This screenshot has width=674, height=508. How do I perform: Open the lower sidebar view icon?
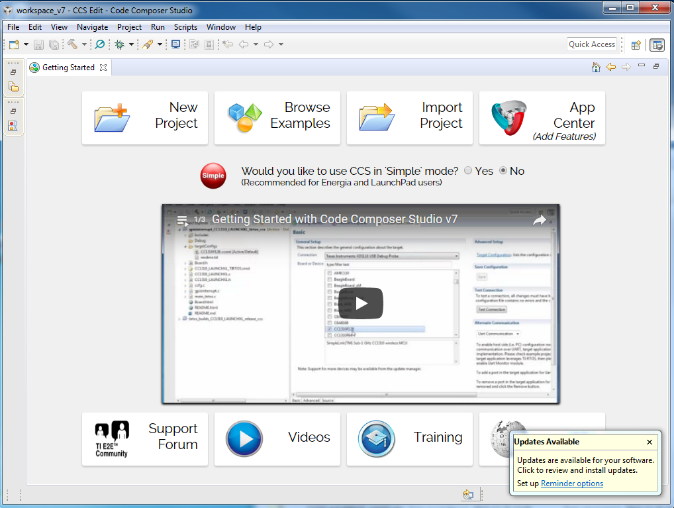pyautogui.click(x=13, y=126)
